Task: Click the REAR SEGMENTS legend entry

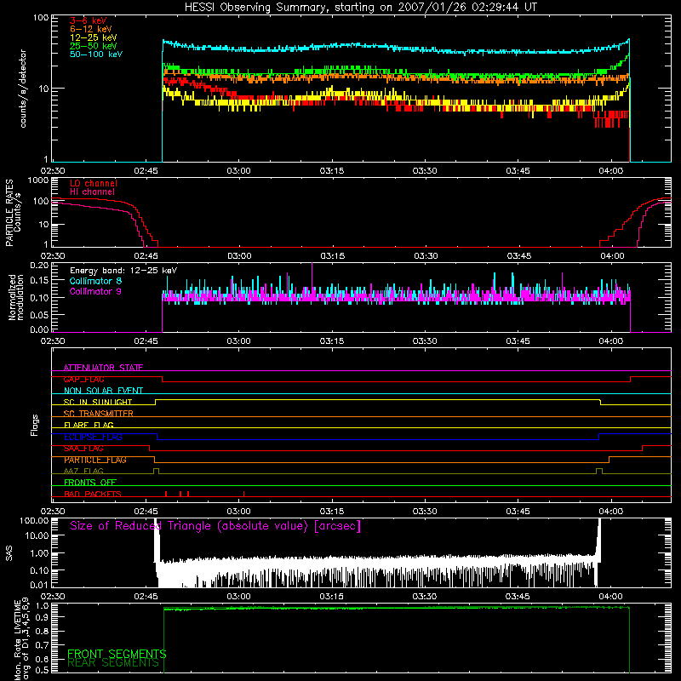Action: 113,663
